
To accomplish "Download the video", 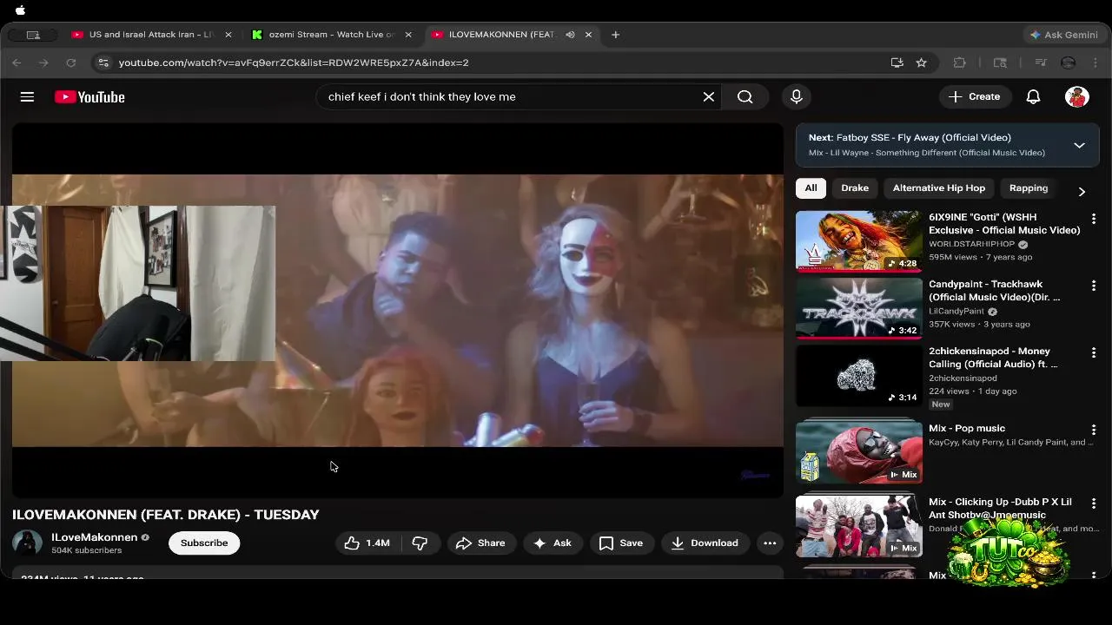I will [705, 543].
